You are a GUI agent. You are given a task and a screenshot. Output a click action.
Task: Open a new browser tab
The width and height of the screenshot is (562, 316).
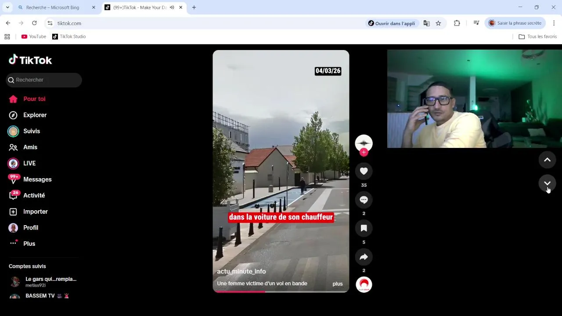tap(194, 7)
